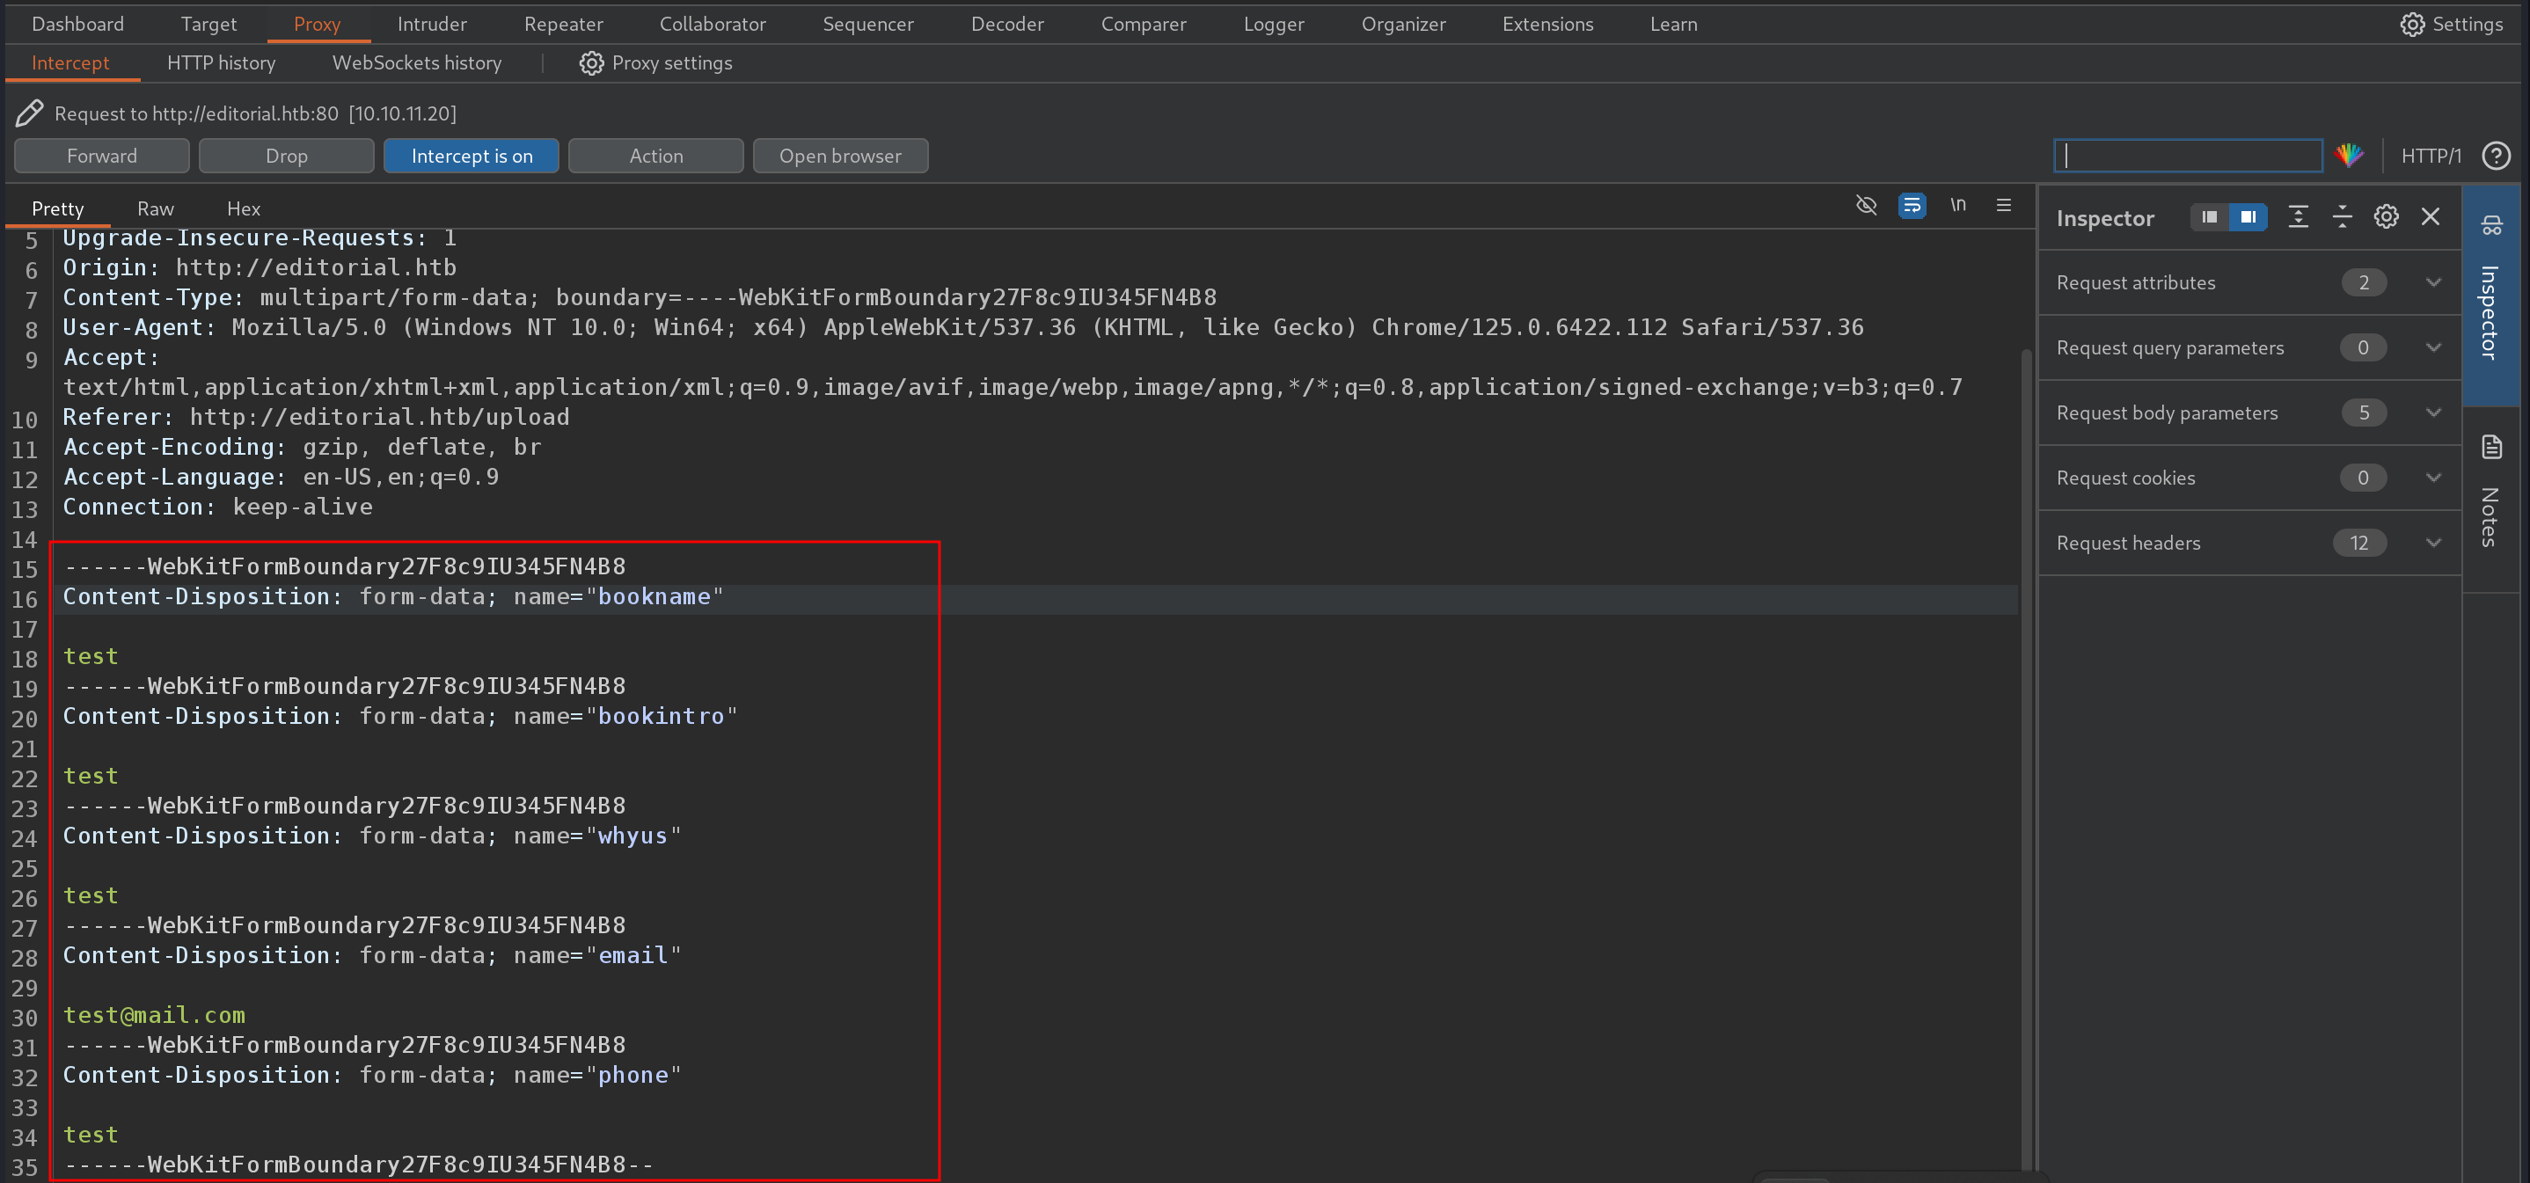2530x1183 pixels.
Task: Switch to WebSockets history tab
Action: click(416, 62)
